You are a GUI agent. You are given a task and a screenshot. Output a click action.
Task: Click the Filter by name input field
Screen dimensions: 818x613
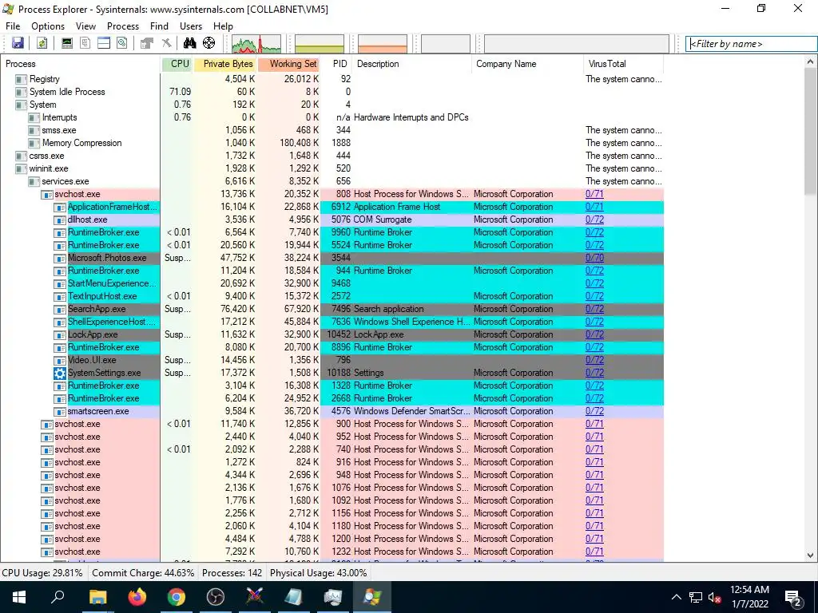[x=751, y=44]
